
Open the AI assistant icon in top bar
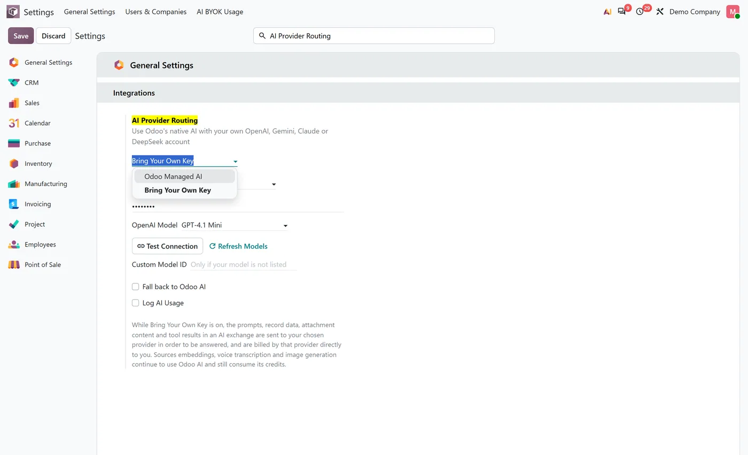(x=607, y=12)
